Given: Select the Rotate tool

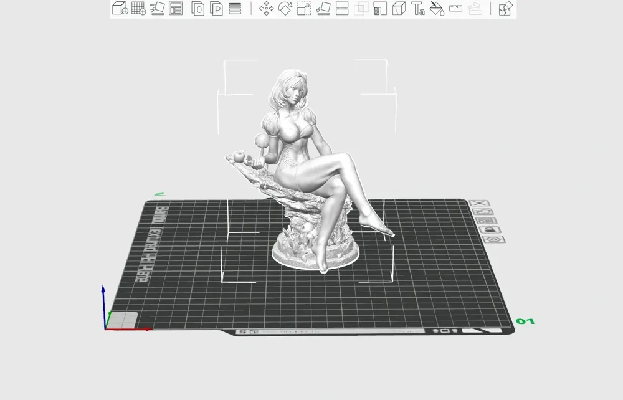Looking at the screenshot, I should click(x=285, y=8).
